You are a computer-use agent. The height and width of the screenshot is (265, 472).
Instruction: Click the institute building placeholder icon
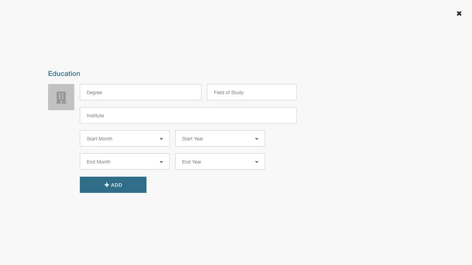pyautogui.click(x=61, y=98)
